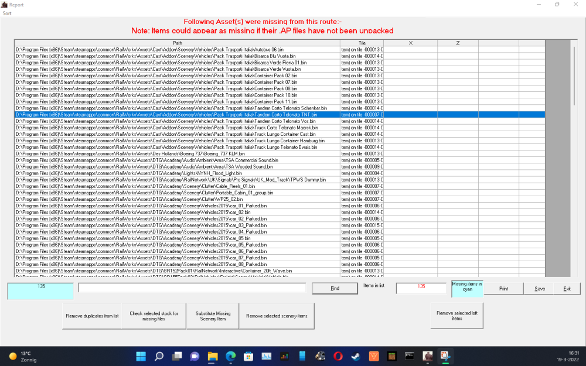Image resolution: width=586 pixels, height=366 pixels.
Task: Click the Path column header
Action: click(x=178, y=43)
